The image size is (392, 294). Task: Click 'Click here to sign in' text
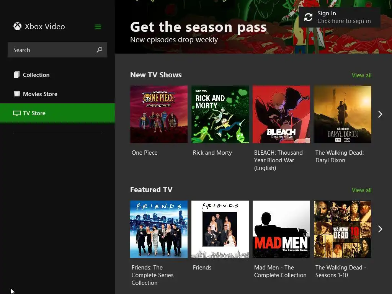click(344, 21)
